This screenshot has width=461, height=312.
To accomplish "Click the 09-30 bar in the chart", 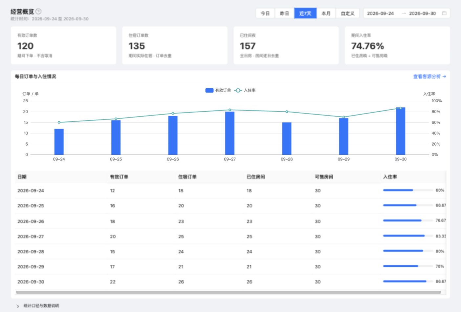I will [x=401, y=131].
